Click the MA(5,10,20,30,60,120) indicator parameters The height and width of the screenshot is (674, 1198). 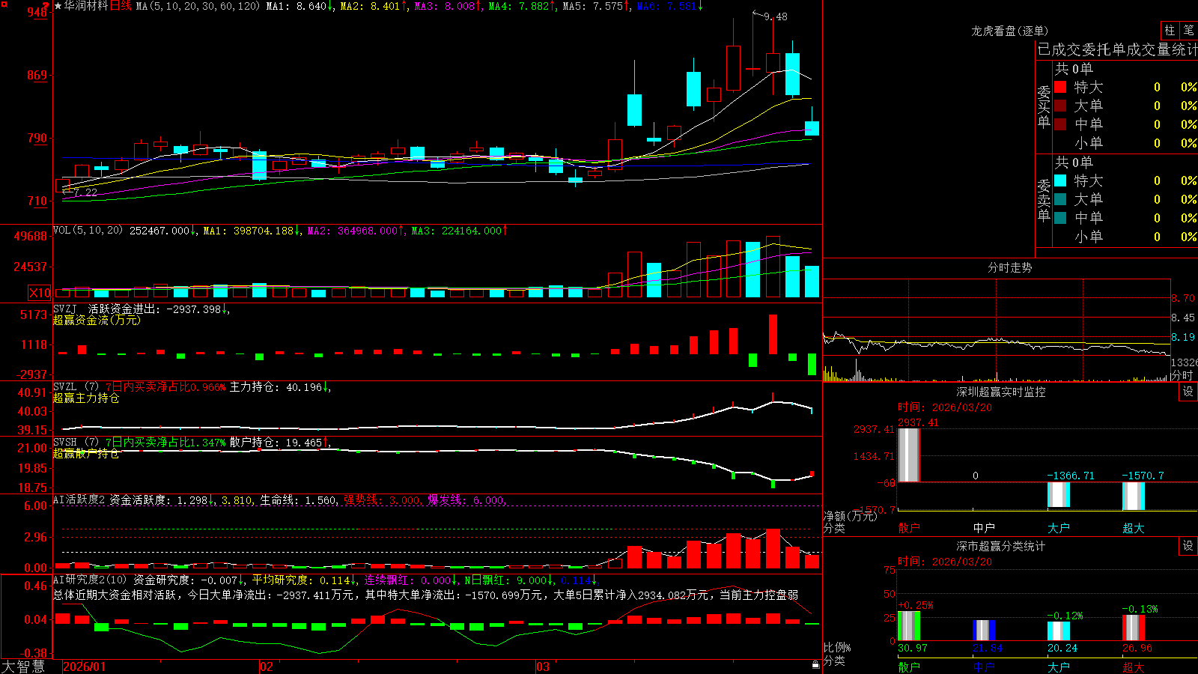[x=198, y=6]
